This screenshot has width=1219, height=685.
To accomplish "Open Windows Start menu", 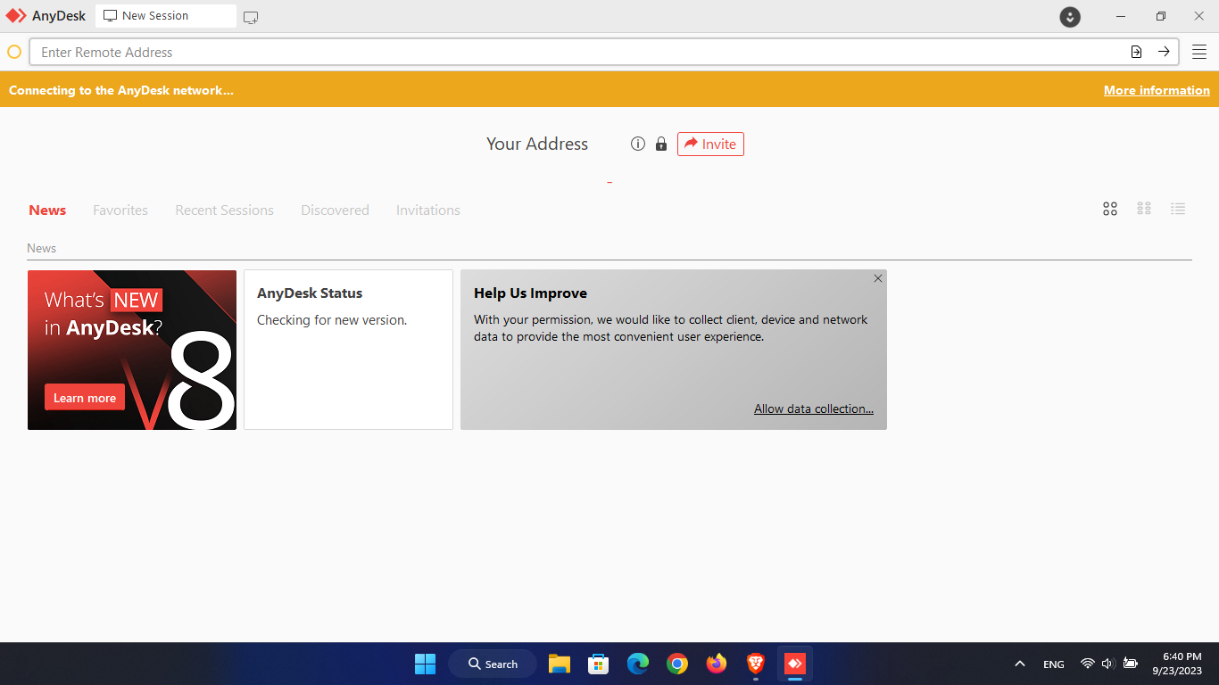I will click(x=425, y=664).
